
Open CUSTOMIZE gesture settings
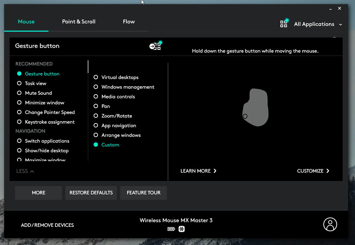click(313, 171)
